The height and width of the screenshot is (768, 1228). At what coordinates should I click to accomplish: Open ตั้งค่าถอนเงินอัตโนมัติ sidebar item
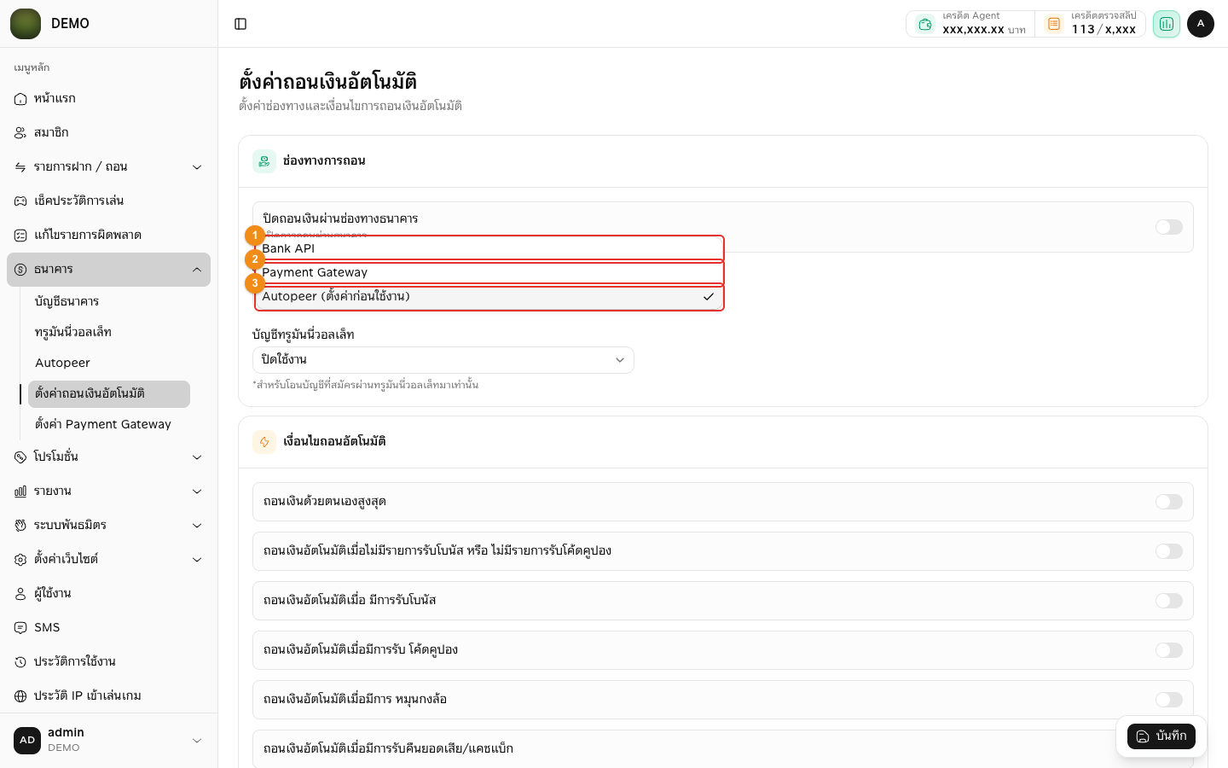pos(109,394)
